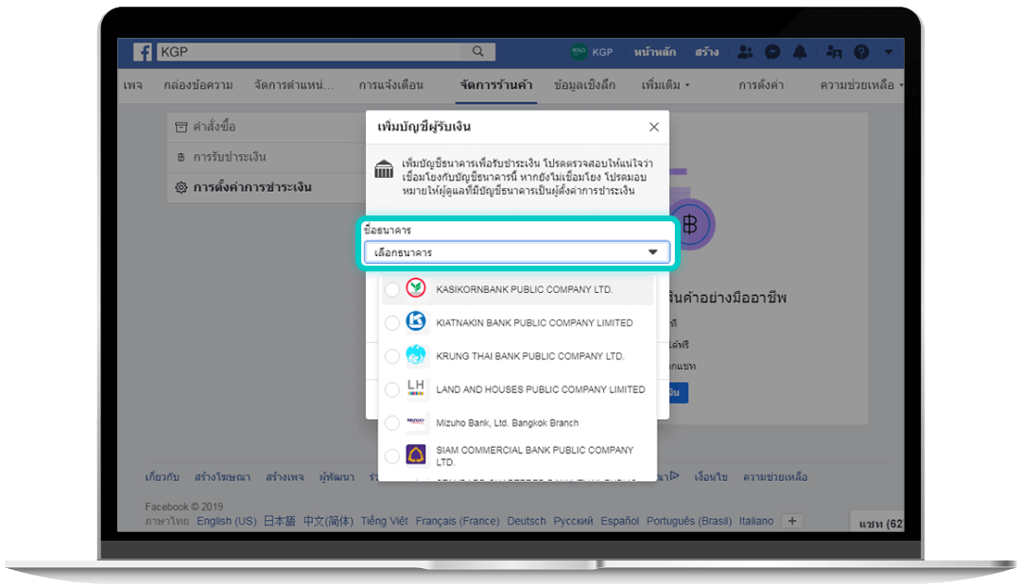
Task: Select English (US) language link
Action: [226, 521]
